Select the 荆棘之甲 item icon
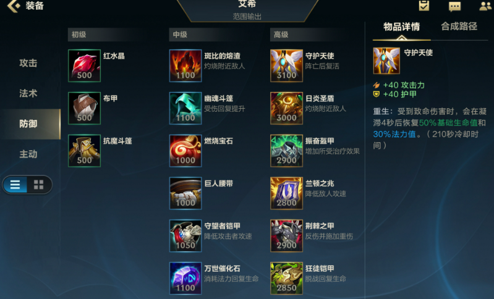 click(286, 235)
